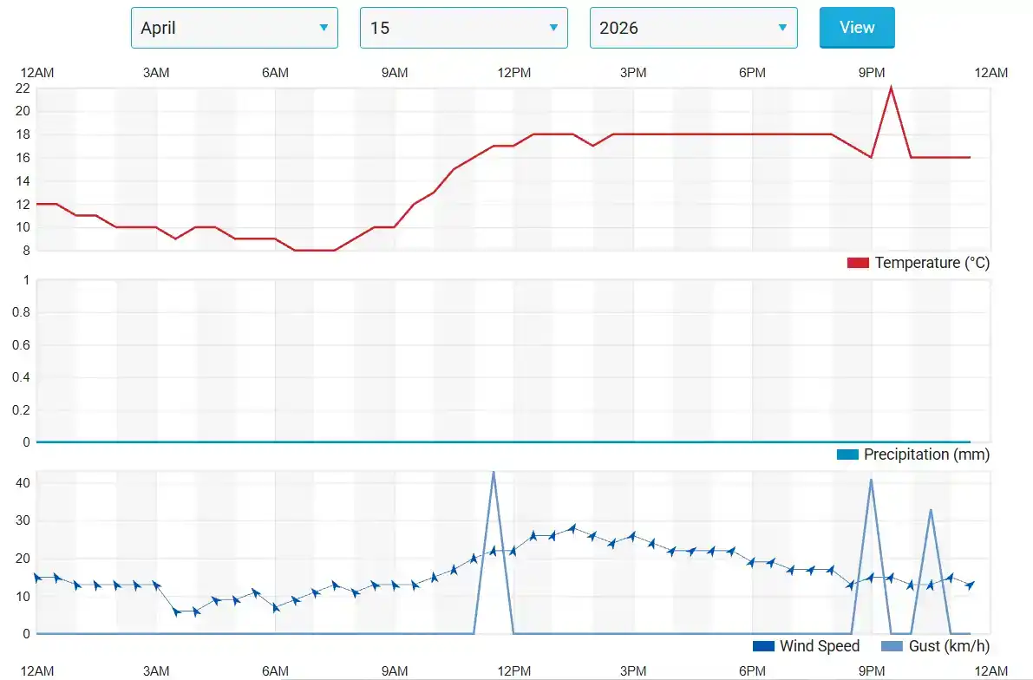
Task: Toggle the Temperature (°C) legend label
Action: [932, 263]
